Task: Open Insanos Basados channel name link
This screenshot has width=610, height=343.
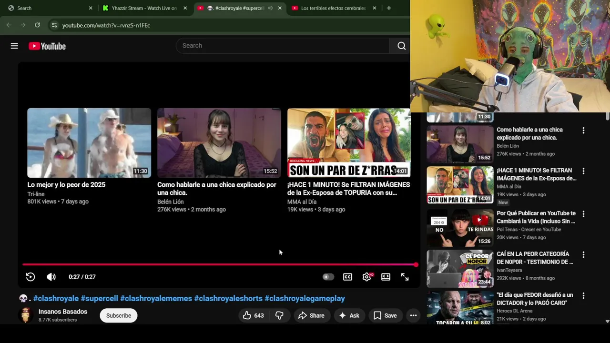Action: [x=63, y=312]
